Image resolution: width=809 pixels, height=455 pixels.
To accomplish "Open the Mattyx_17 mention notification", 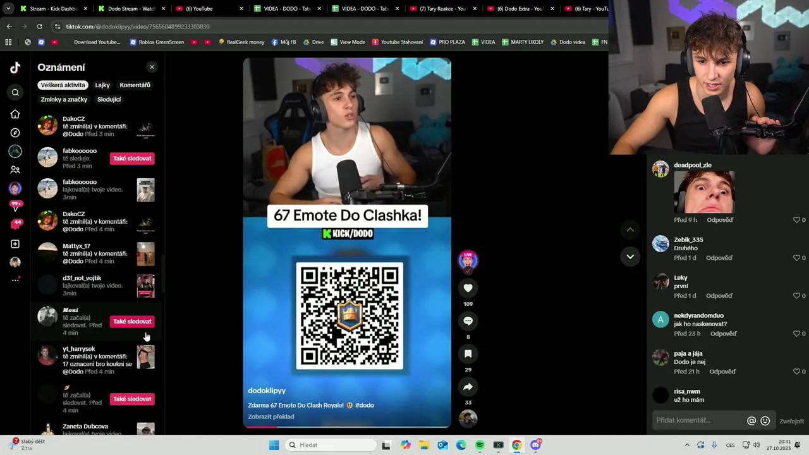I will [x=96, y=254].
